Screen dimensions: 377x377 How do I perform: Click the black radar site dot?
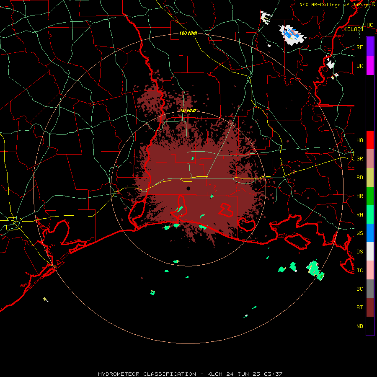tap(188, 188)
